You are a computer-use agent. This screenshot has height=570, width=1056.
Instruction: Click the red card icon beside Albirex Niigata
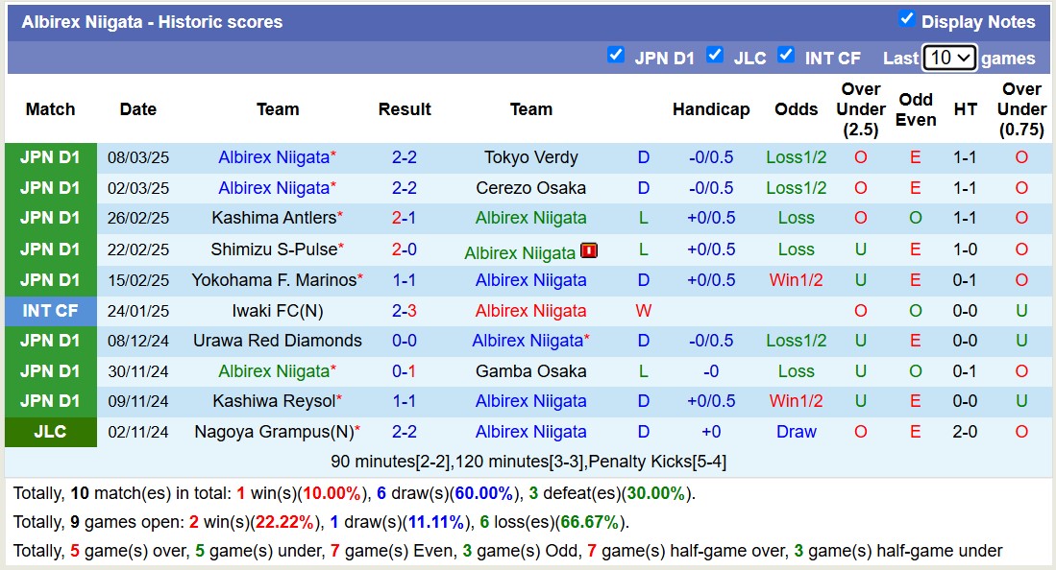pos(589,251)
